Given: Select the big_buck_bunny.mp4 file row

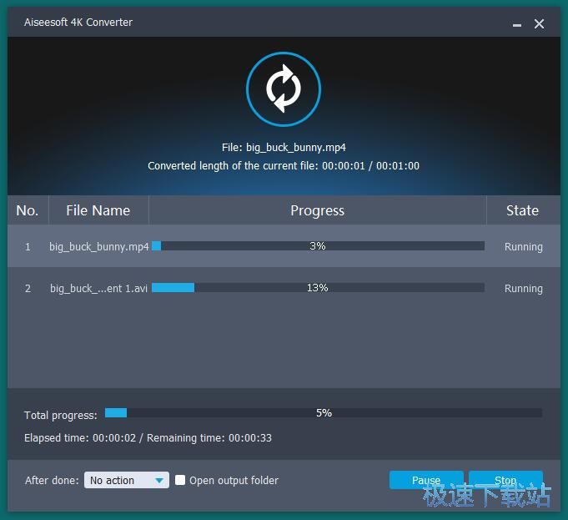Looking at the screenshot, I should (x=284, y=246).
